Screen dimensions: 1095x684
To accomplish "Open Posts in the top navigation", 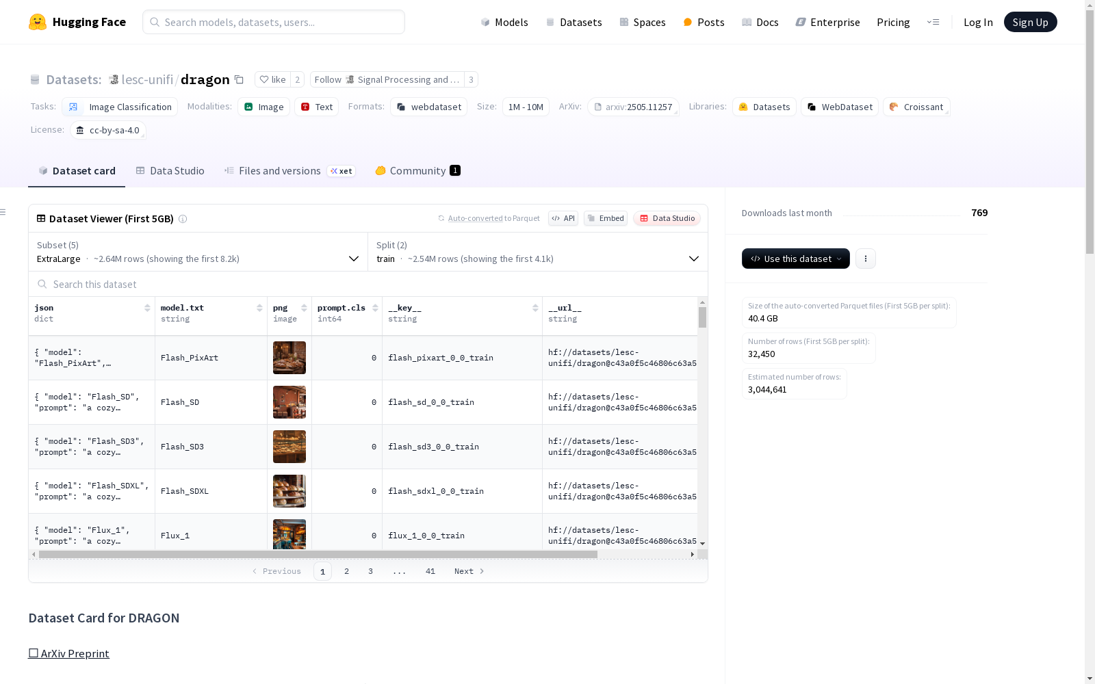I will [x=704, y=22].
